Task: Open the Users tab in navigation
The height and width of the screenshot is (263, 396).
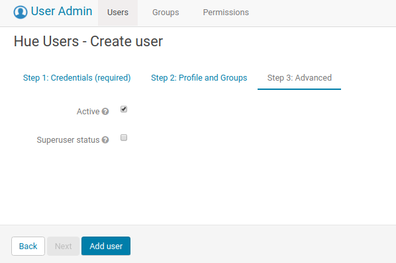Action: 118,13
